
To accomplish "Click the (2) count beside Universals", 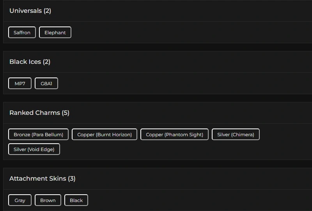I will (47, 11).
